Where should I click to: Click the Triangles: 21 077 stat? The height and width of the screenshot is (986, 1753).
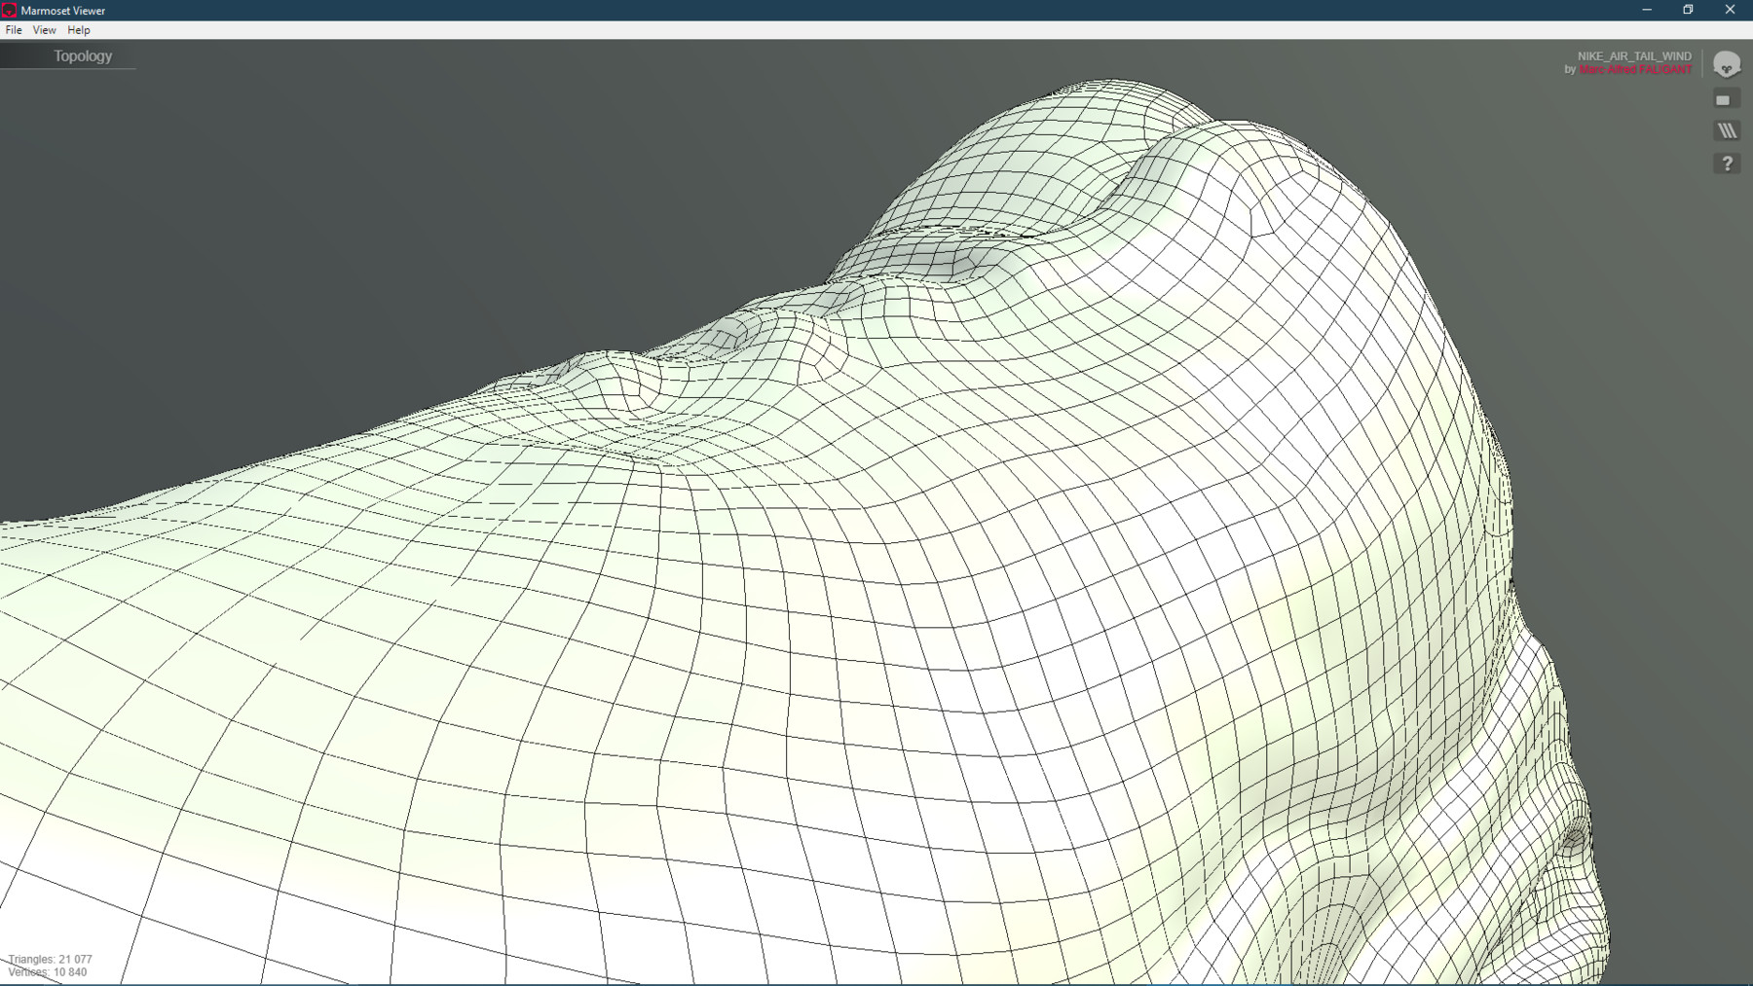pyautogui.click(x=50, y=959)
